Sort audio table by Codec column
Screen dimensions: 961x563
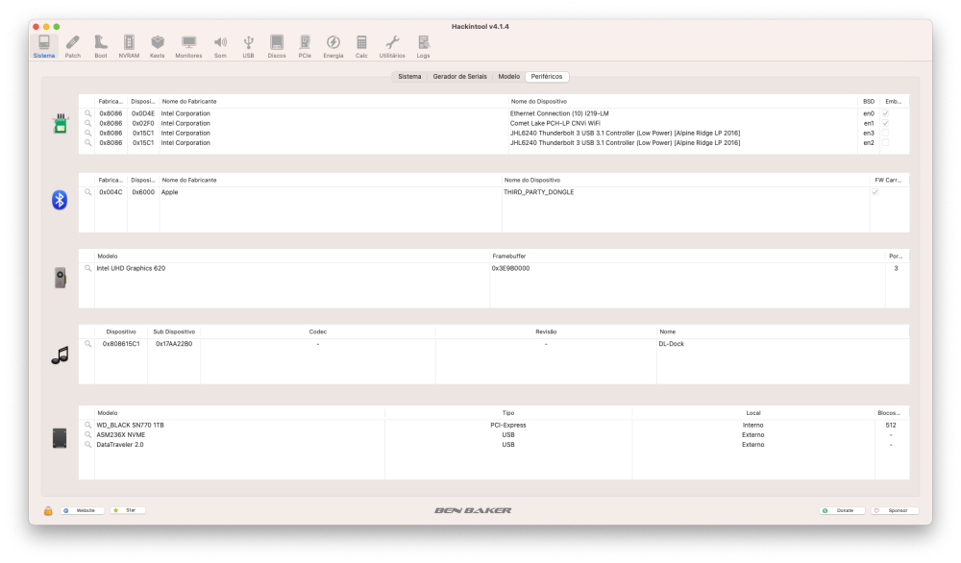[x=317, y=331]
